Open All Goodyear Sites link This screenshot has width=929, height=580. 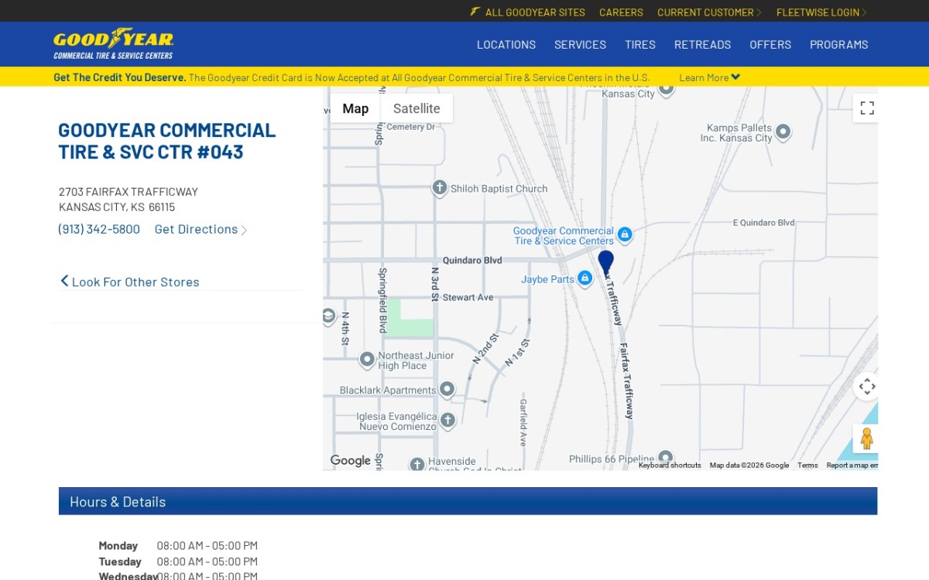[535, 12]
